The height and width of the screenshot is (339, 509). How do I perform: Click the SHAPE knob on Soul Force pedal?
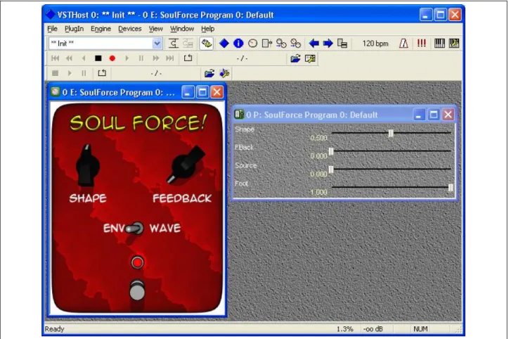pos(87,166)
